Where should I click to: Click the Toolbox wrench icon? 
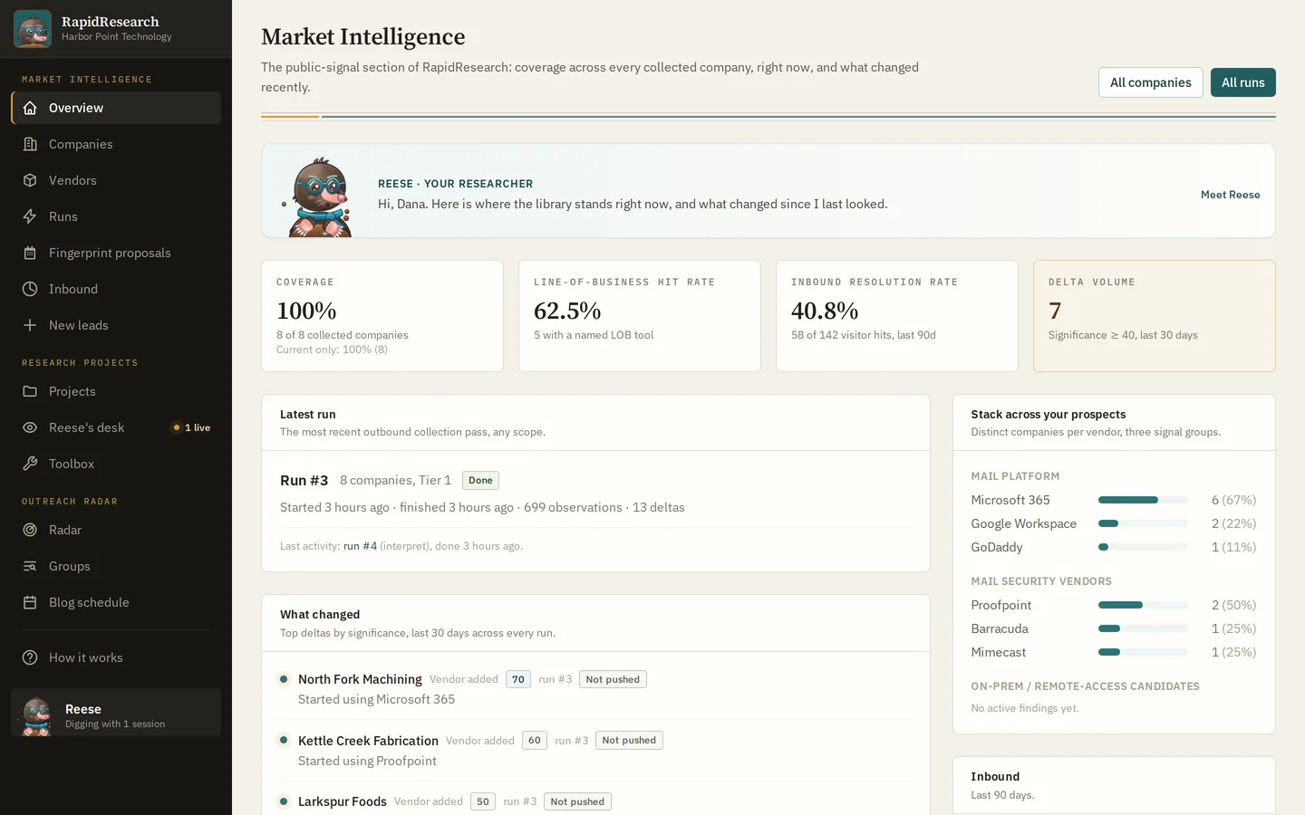pos(30,464)
